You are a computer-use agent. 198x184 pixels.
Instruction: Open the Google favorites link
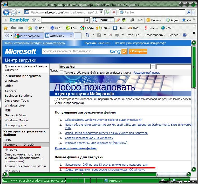(87, 28)
